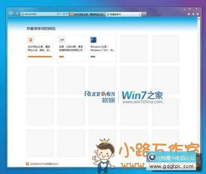Click the 软媒 tile short activity bar

61,56
